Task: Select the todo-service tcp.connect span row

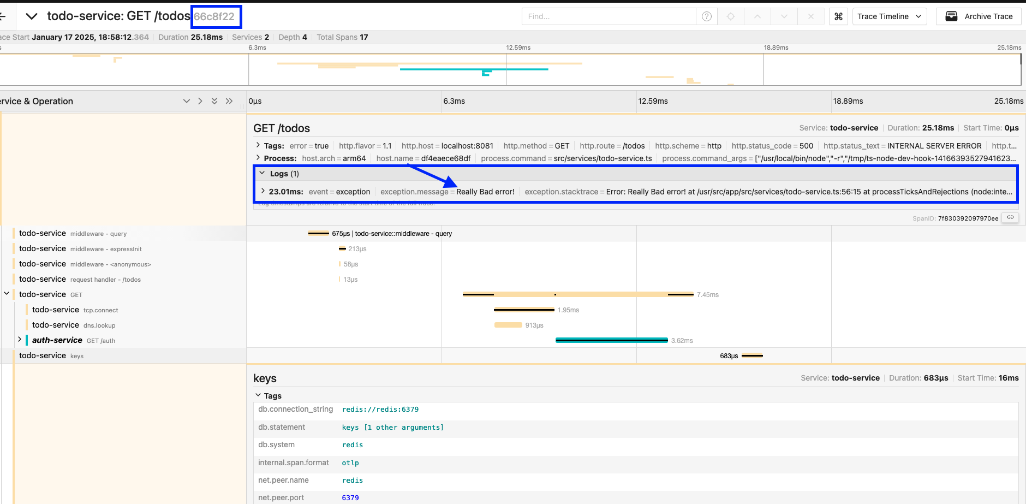Action: pyautogui.click(x=75, y=310)
